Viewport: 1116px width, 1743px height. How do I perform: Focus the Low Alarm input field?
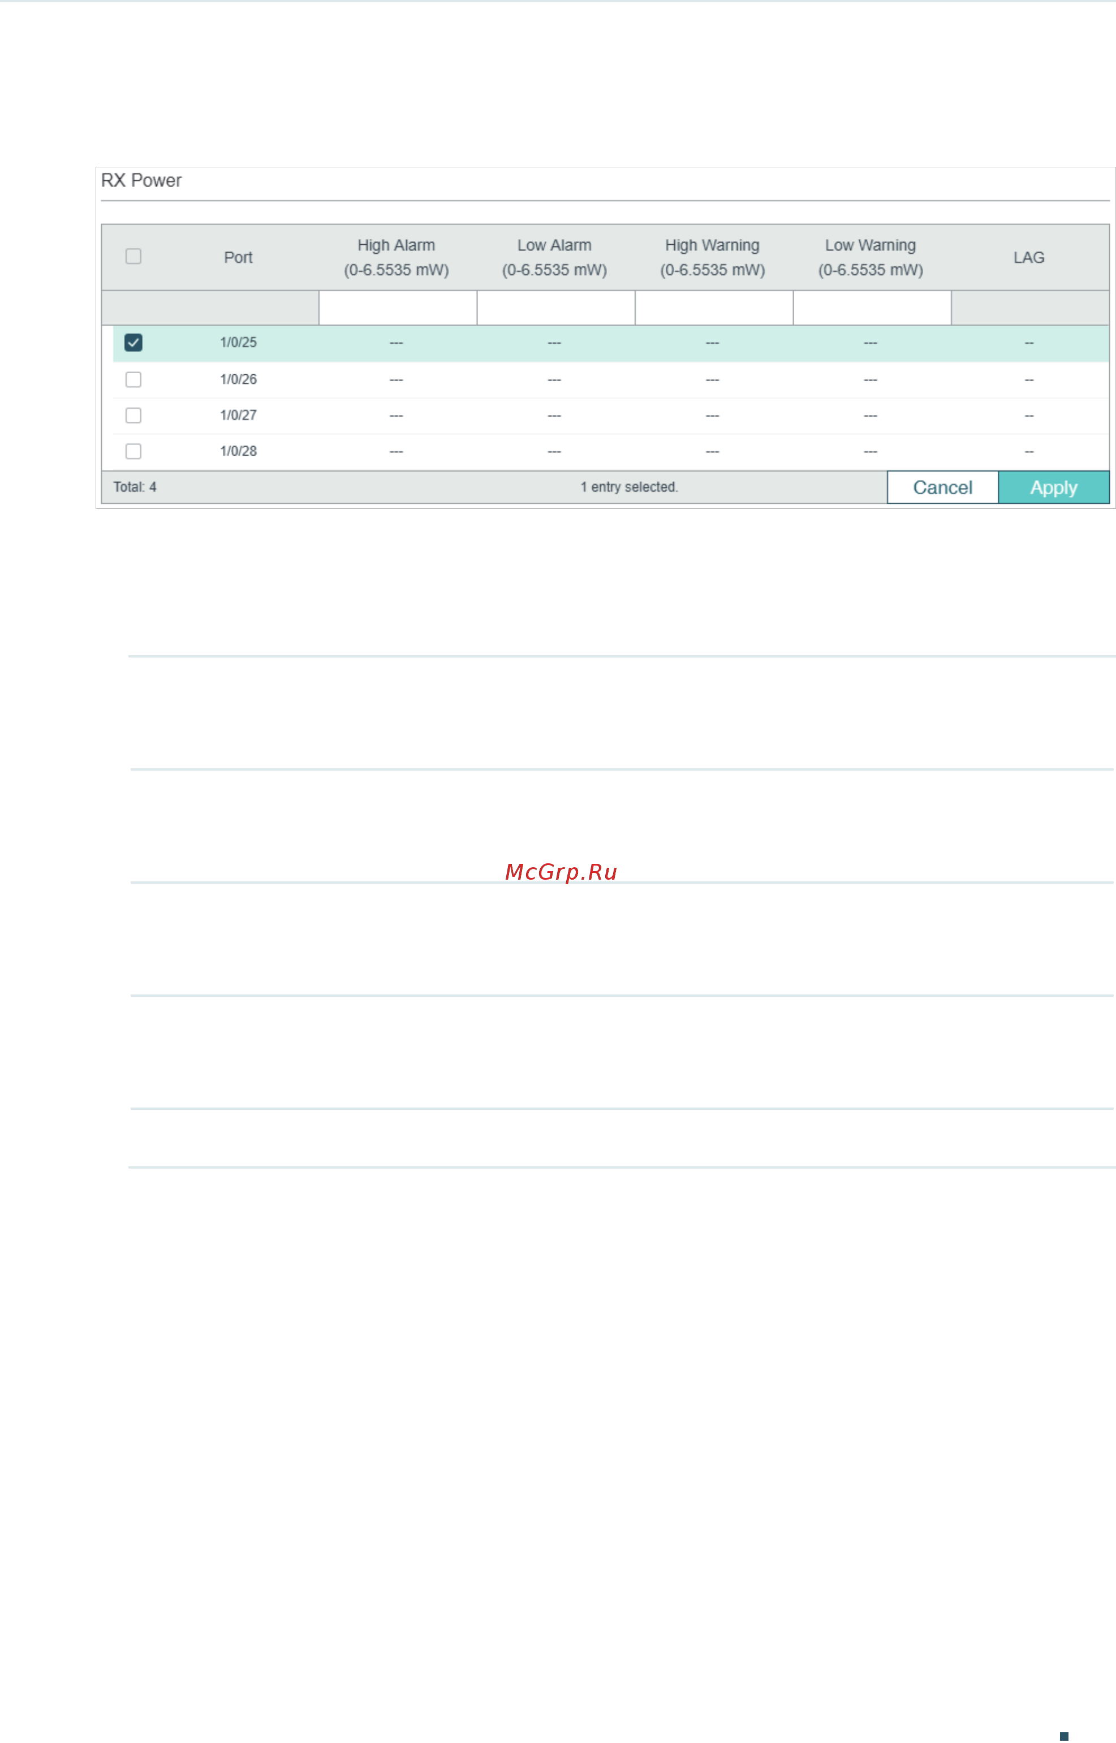click(x=556, y=308)
